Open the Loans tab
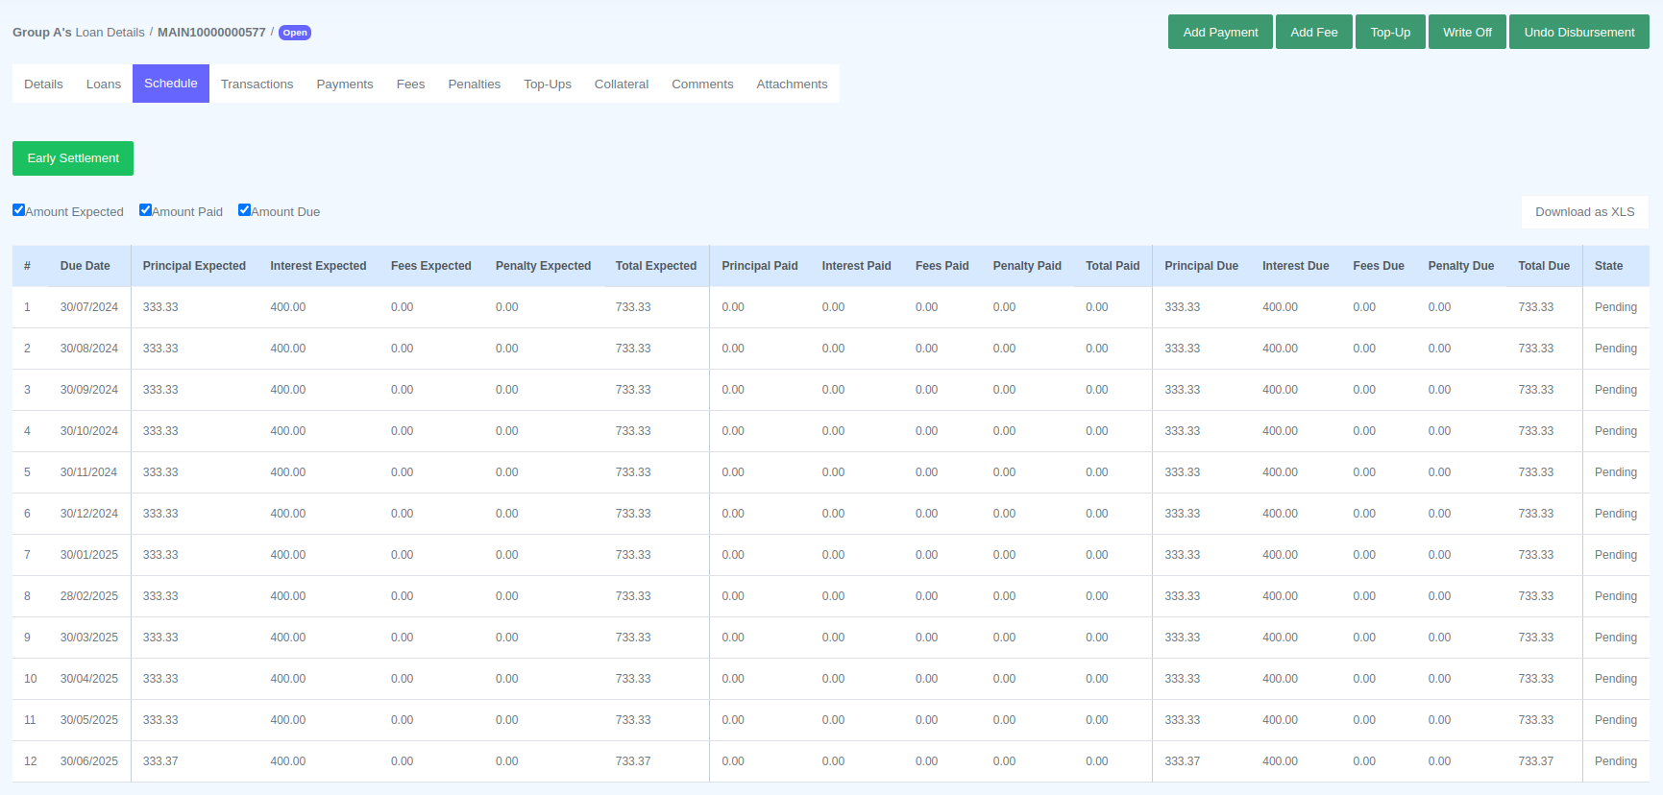 pos(104,84)
